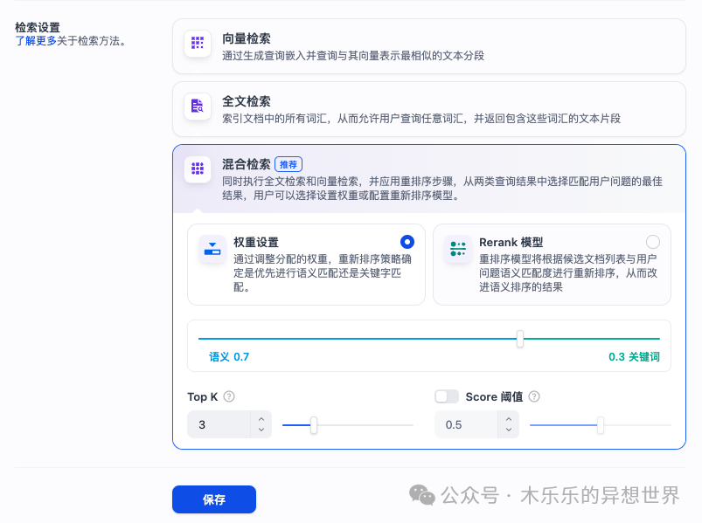Open the 了解更多 link

[36, 41]
